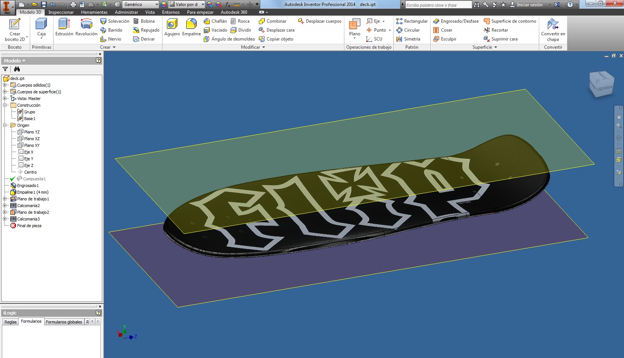Viewport: 624px width, 358px height.
Task: Open the Administrar ribbon tab
Action: 126,12
